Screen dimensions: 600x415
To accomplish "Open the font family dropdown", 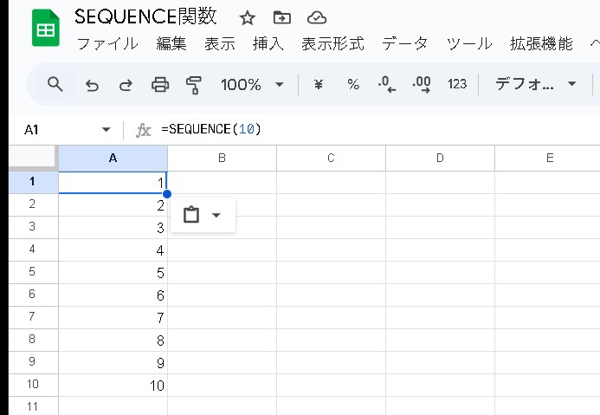I will pos(535,84).
